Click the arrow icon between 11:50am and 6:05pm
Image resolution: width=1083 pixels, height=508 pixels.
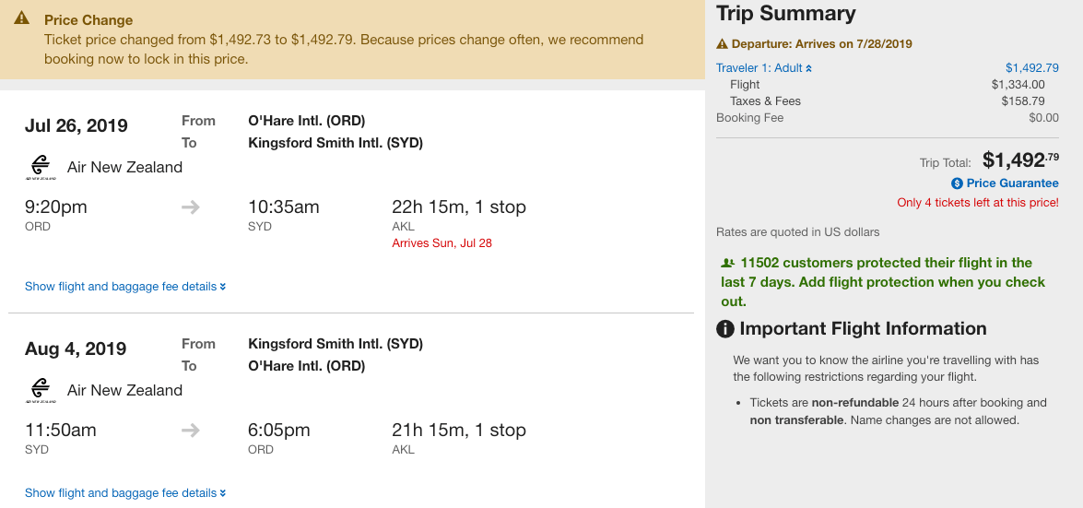pyautogui.click(x=191, y=431)
